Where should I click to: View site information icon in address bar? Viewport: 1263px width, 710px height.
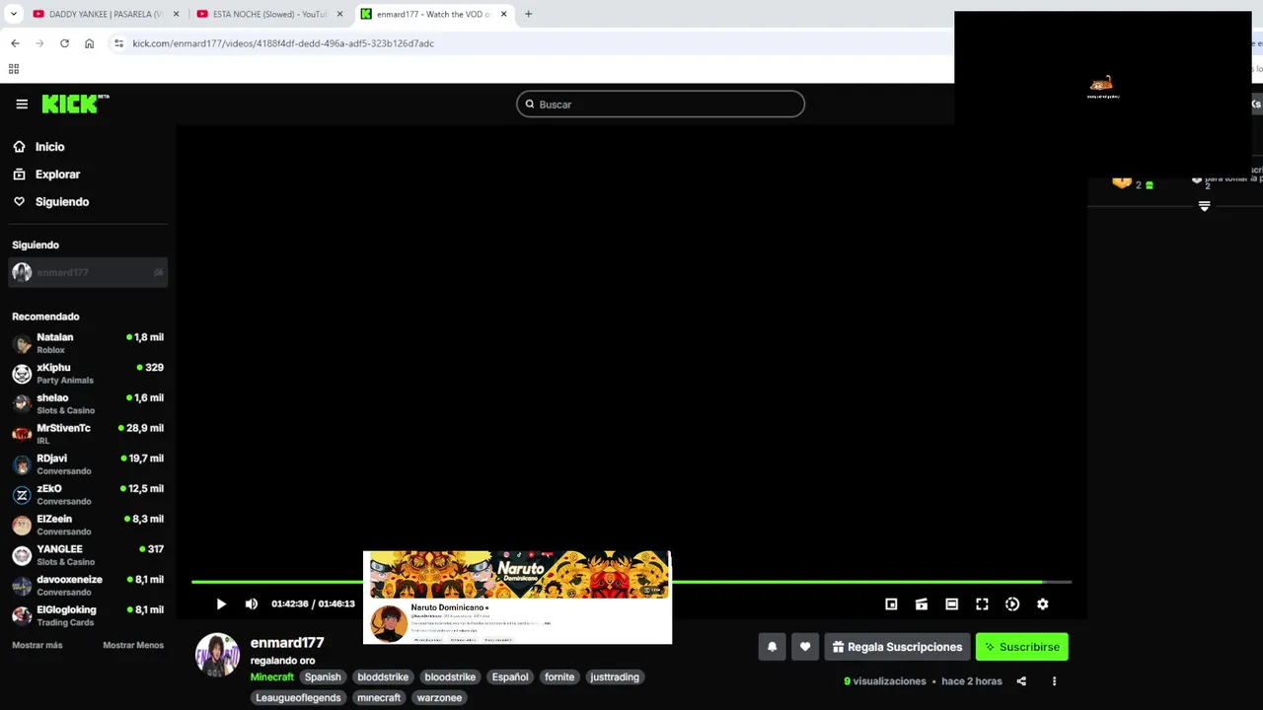point(118,43)
